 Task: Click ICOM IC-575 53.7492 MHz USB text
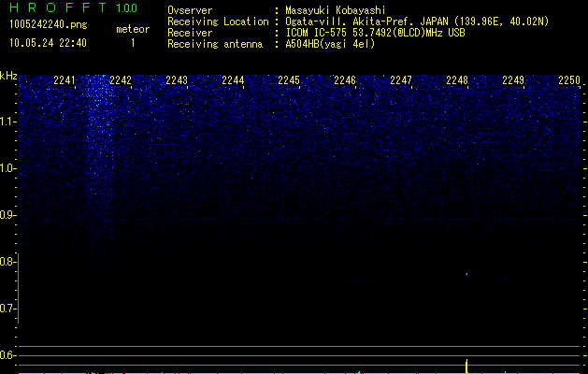tap(375, 33)
